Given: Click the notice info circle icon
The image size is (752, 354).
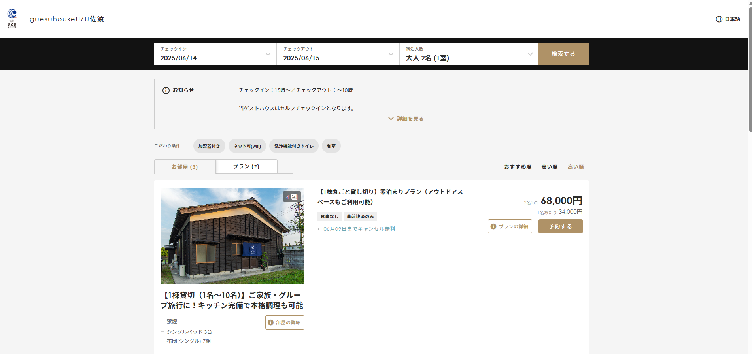Looking at the screenshot, I should tap(166, 90).
